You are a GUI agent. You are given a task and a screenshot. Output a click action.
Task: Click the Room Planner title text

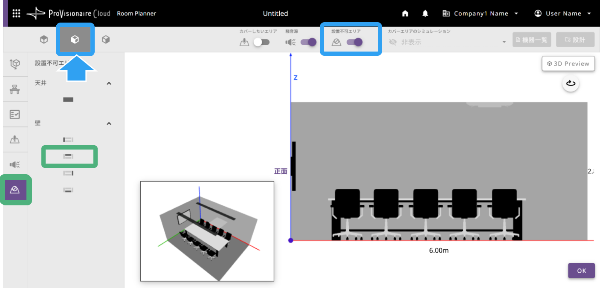click(136, 14)
